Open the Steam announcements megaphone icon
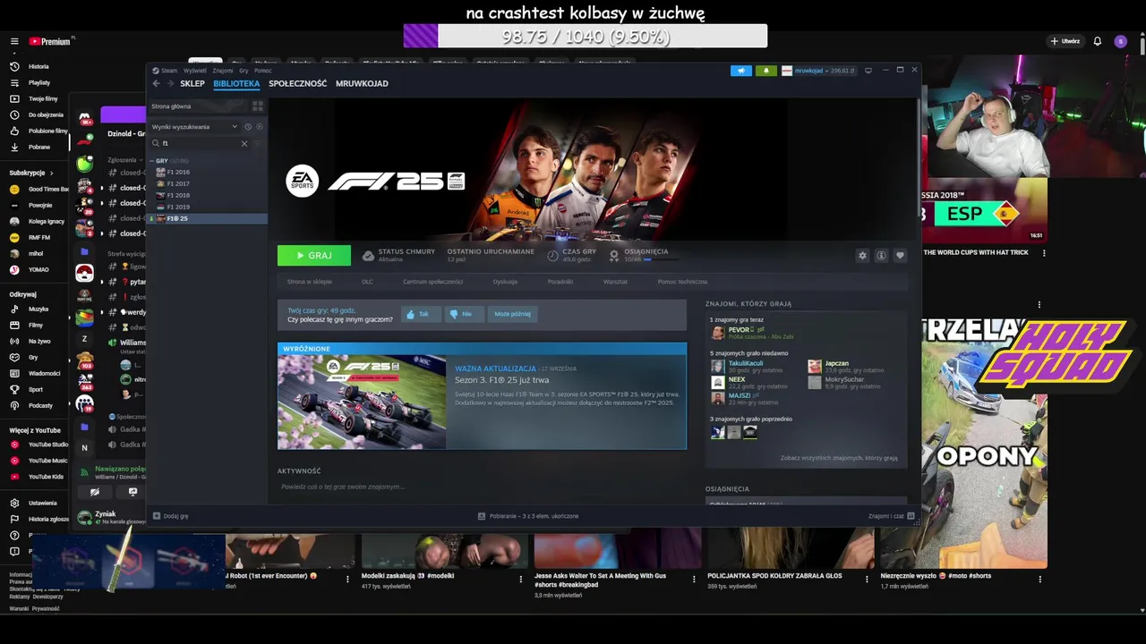The height and width of the screenshot is (644, 1146). click(740, 71)
